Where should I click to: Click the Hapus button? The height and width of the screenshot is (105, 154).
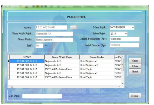(135, 61)
